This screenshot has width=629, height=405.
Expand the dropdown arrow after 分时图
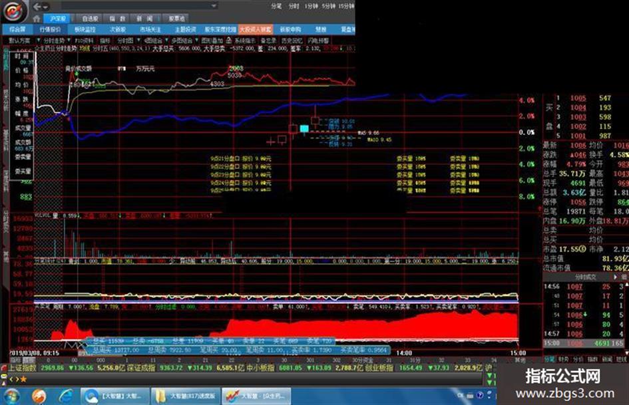(x=138, y=41)
